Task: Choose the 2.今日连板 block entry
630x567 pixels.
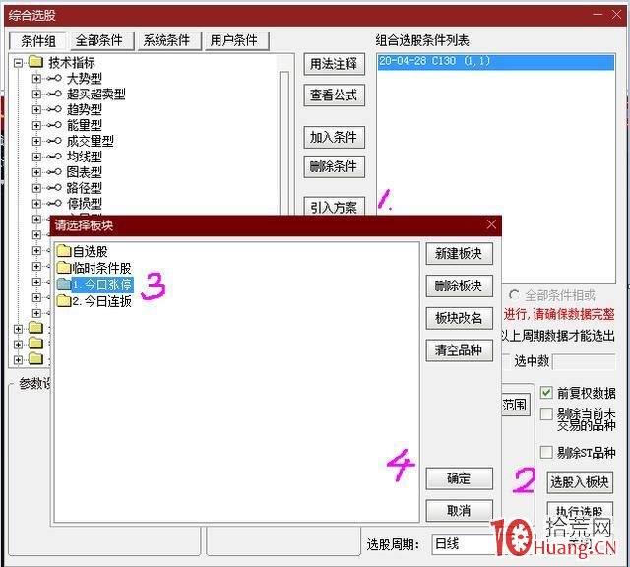Action: coord(102,301)
